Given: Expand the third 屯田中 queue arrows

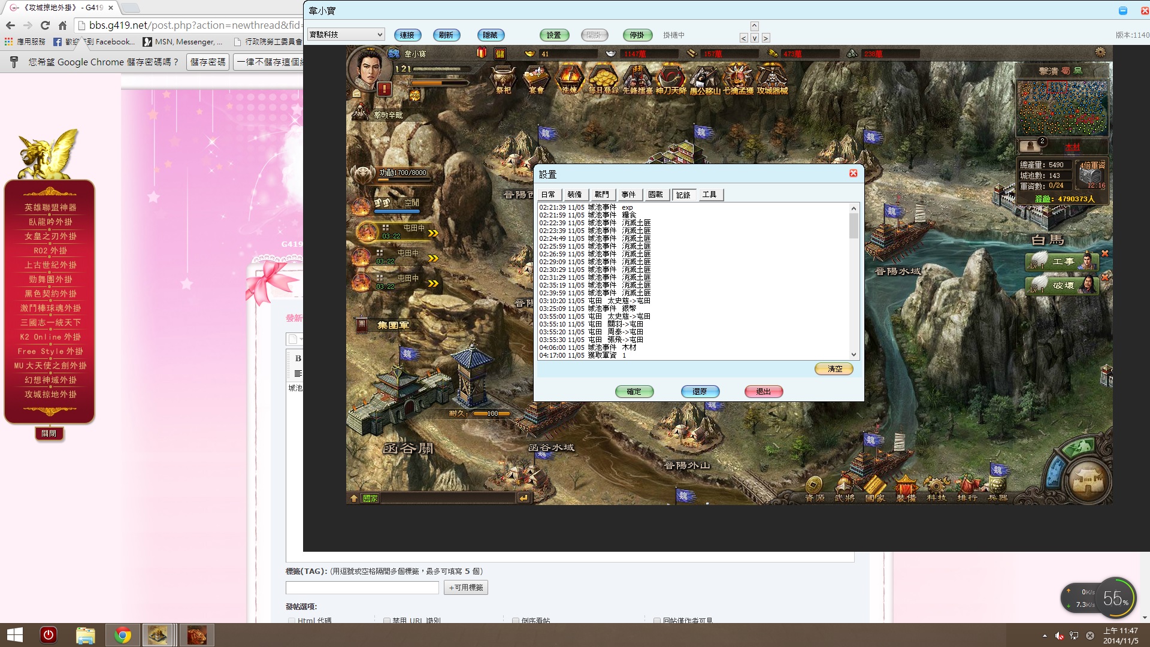Looking at the screenshot, I should click(x=433, y=283).
